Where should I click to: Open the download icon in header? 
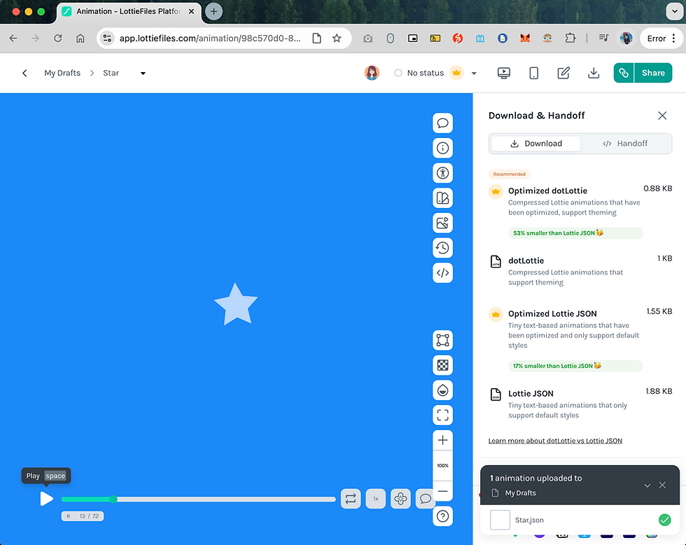click(x=594, y=73)
